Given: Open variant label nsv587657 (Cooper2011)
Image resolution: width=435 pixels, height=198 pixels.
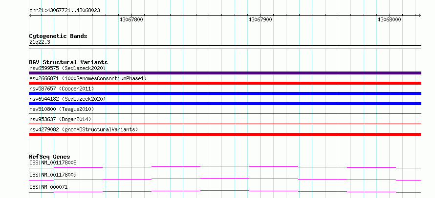Looking at the screenshot, I should [62, 89].
